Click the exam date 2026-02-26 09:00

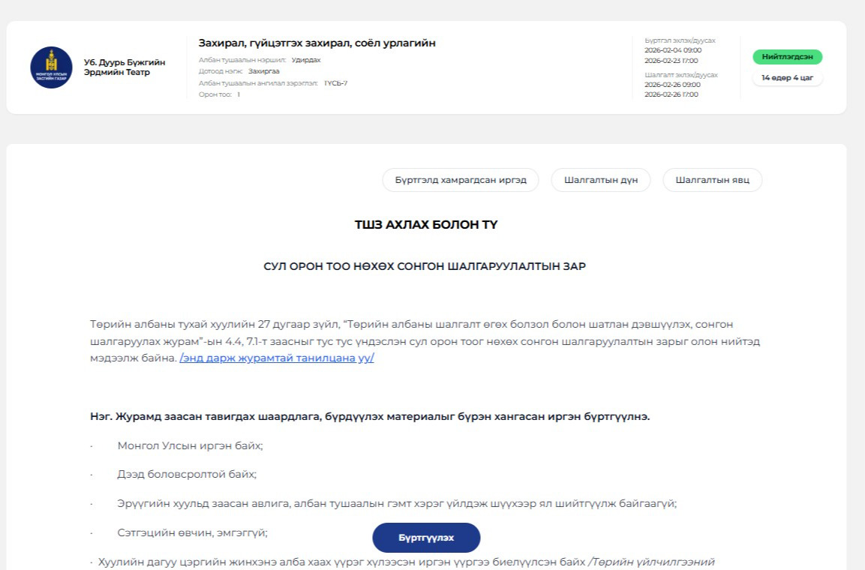tap(672, 85)
